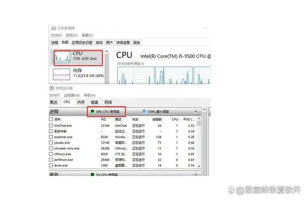Toggle the 服务 section chevron

pos(196,174)
